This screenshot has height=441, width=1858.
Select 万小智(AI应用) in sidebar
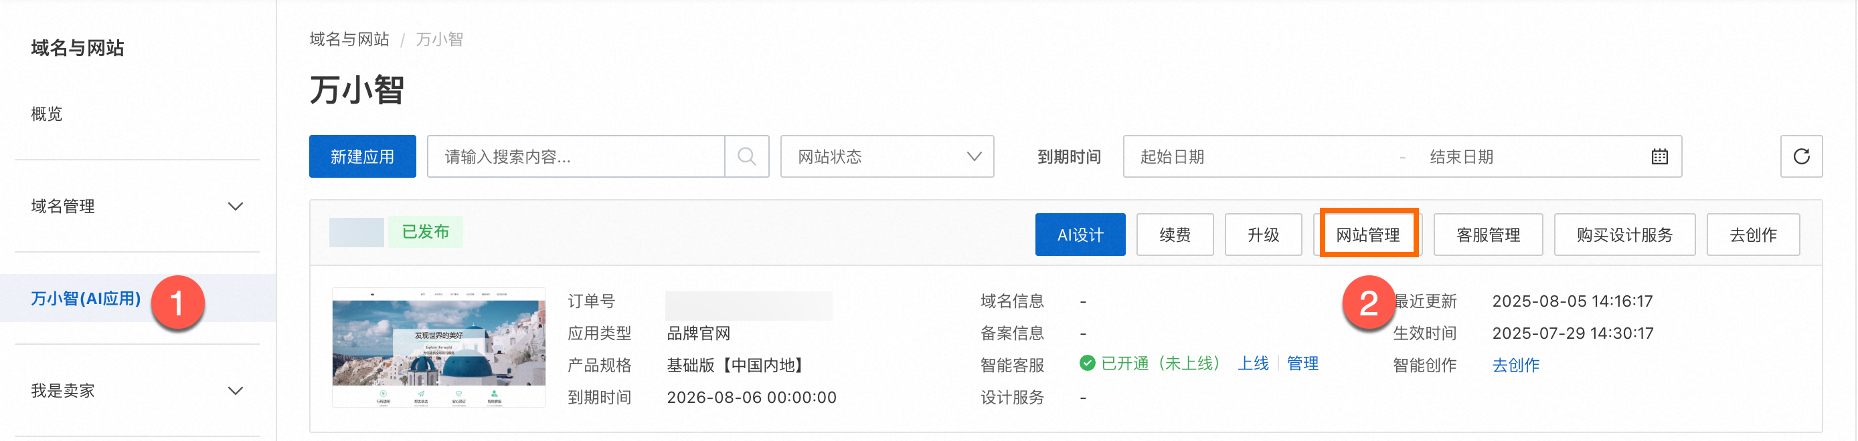click(x=86, y=298)
